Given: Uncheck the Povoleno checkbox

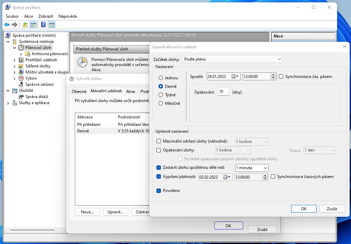Looking at the screenshot, I should (158, 191).
